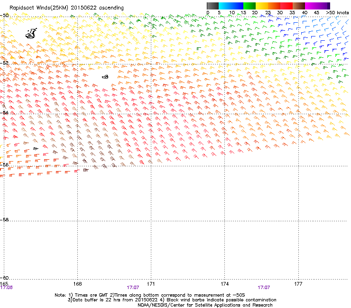Image resolution: width=351 pixels, height=308 pixels.
Task: Click the latitude label '-54'
Action: pos(4,112)
